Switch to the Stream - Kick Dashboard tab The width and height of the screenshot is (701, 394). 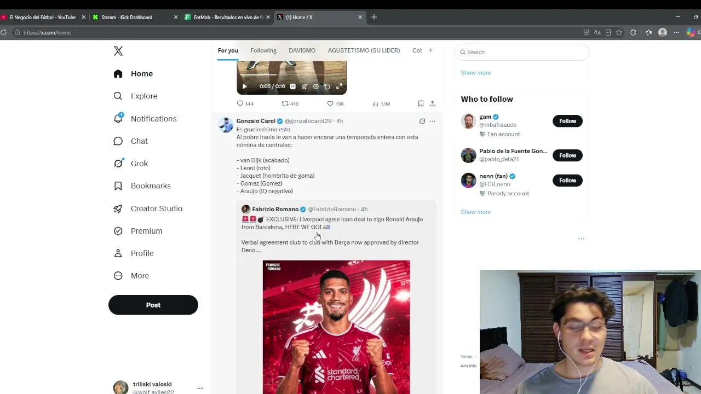pyautogui.click(x=135, y=17)
